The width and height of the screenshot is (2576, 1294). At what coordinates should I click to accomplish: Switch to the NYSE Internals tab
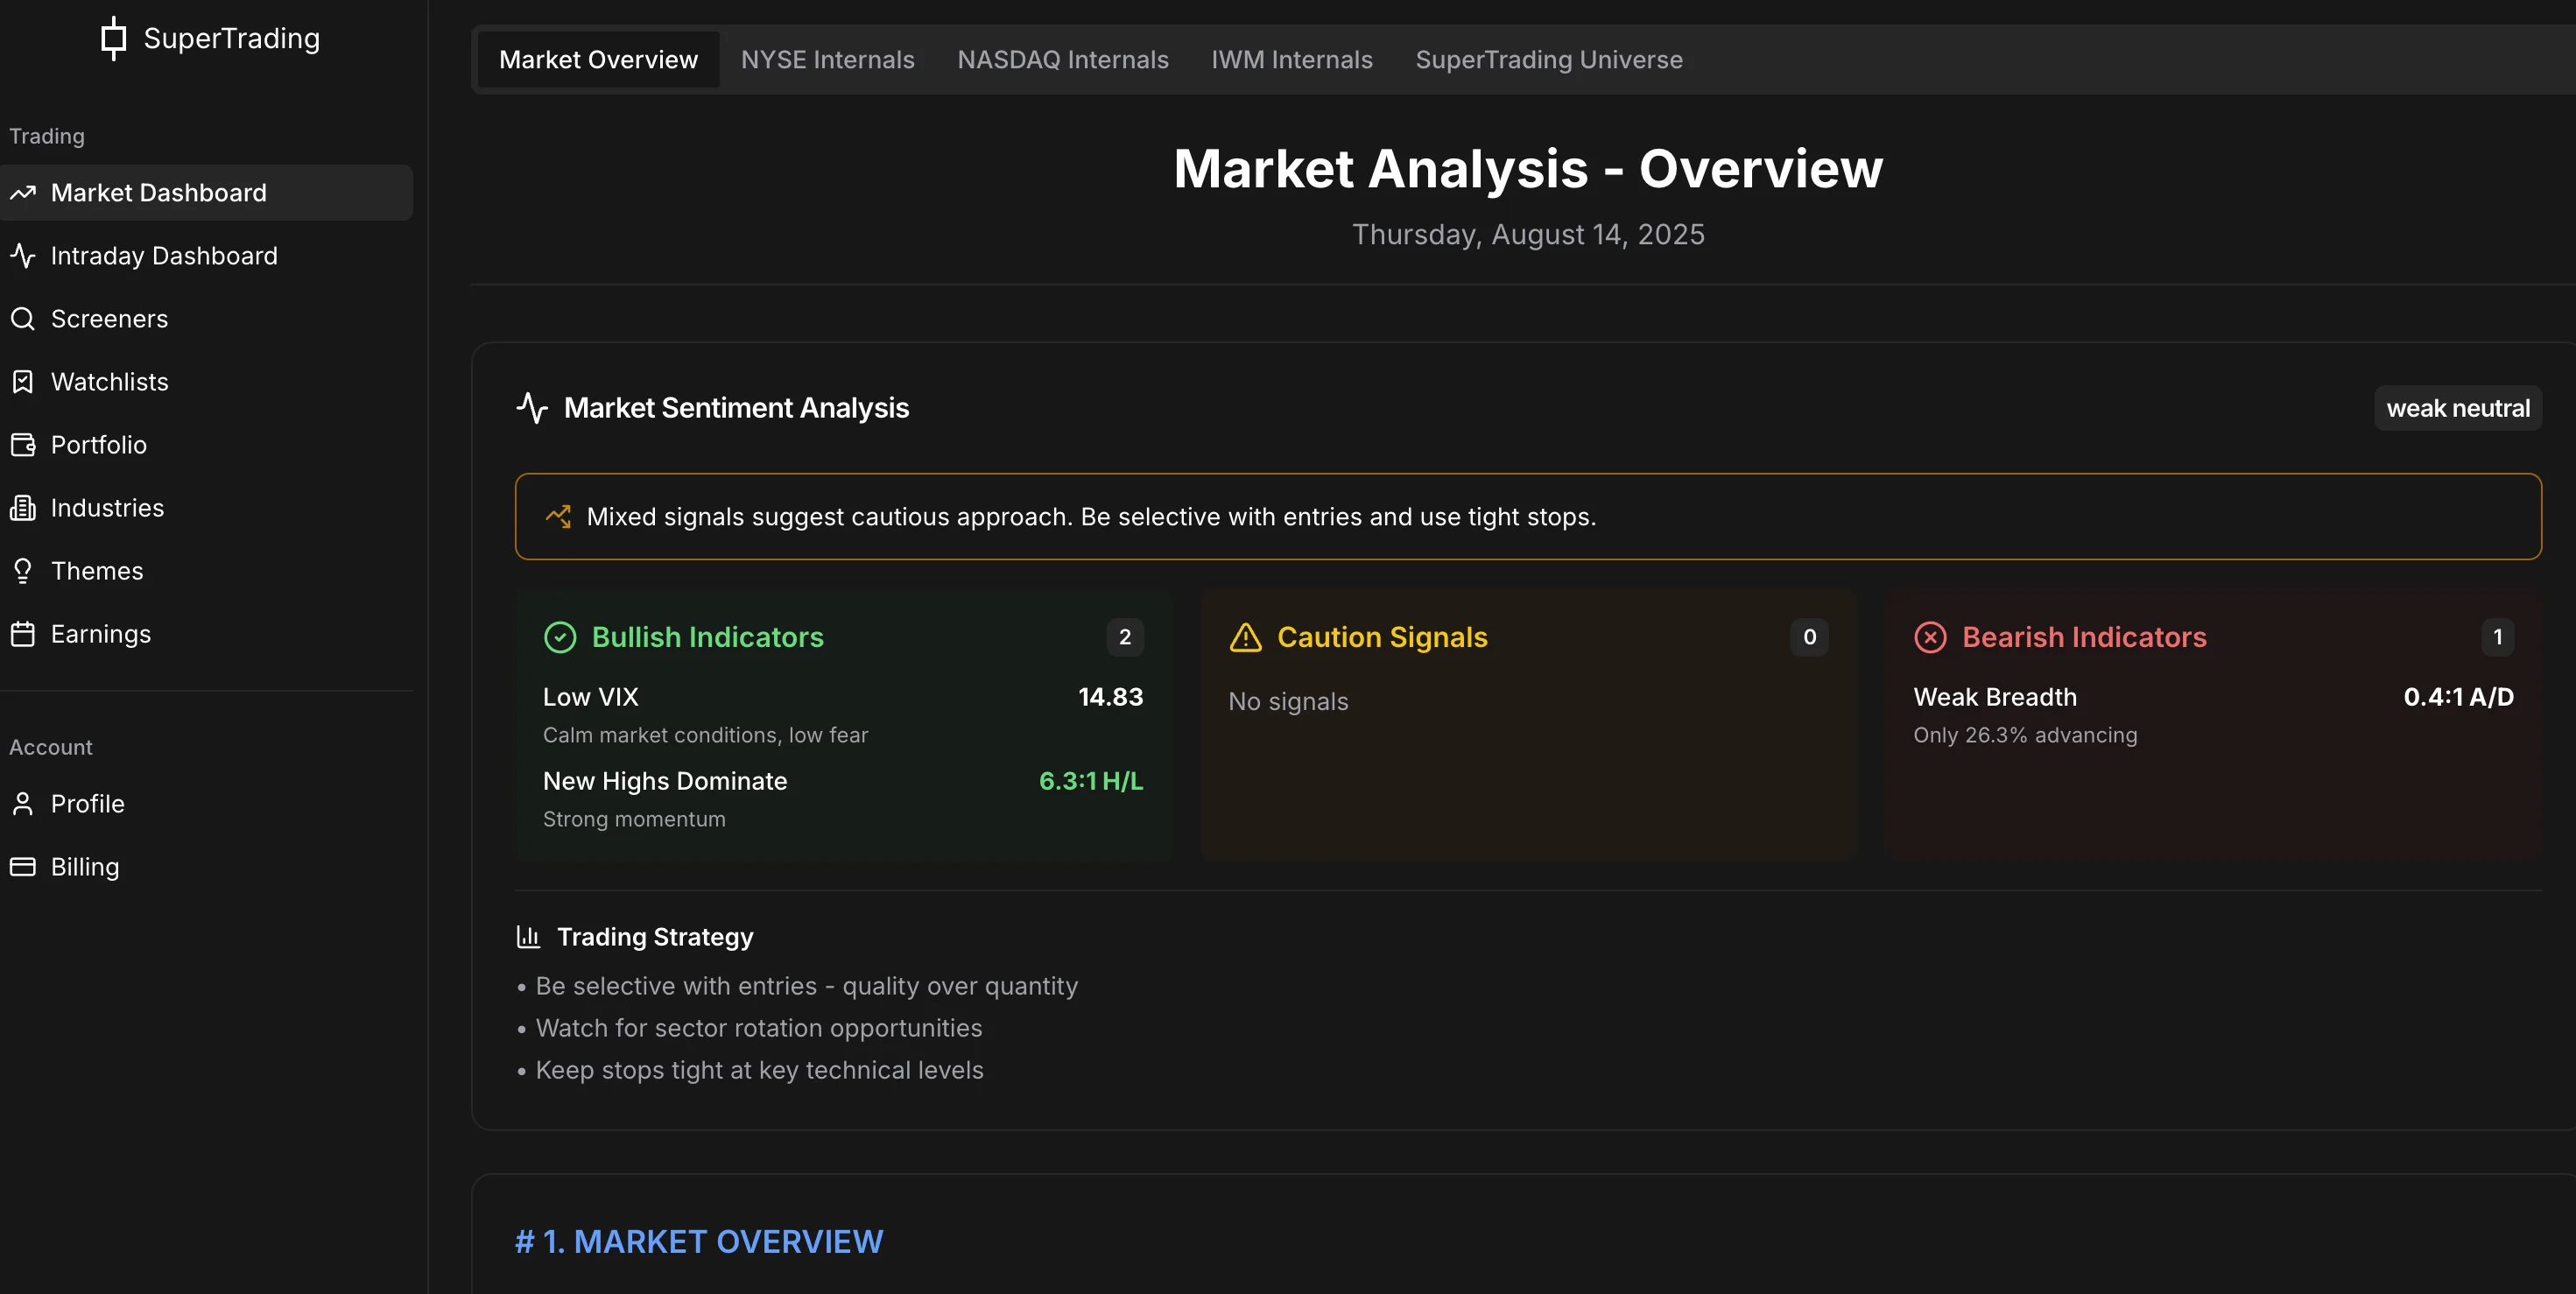point(827,60)
